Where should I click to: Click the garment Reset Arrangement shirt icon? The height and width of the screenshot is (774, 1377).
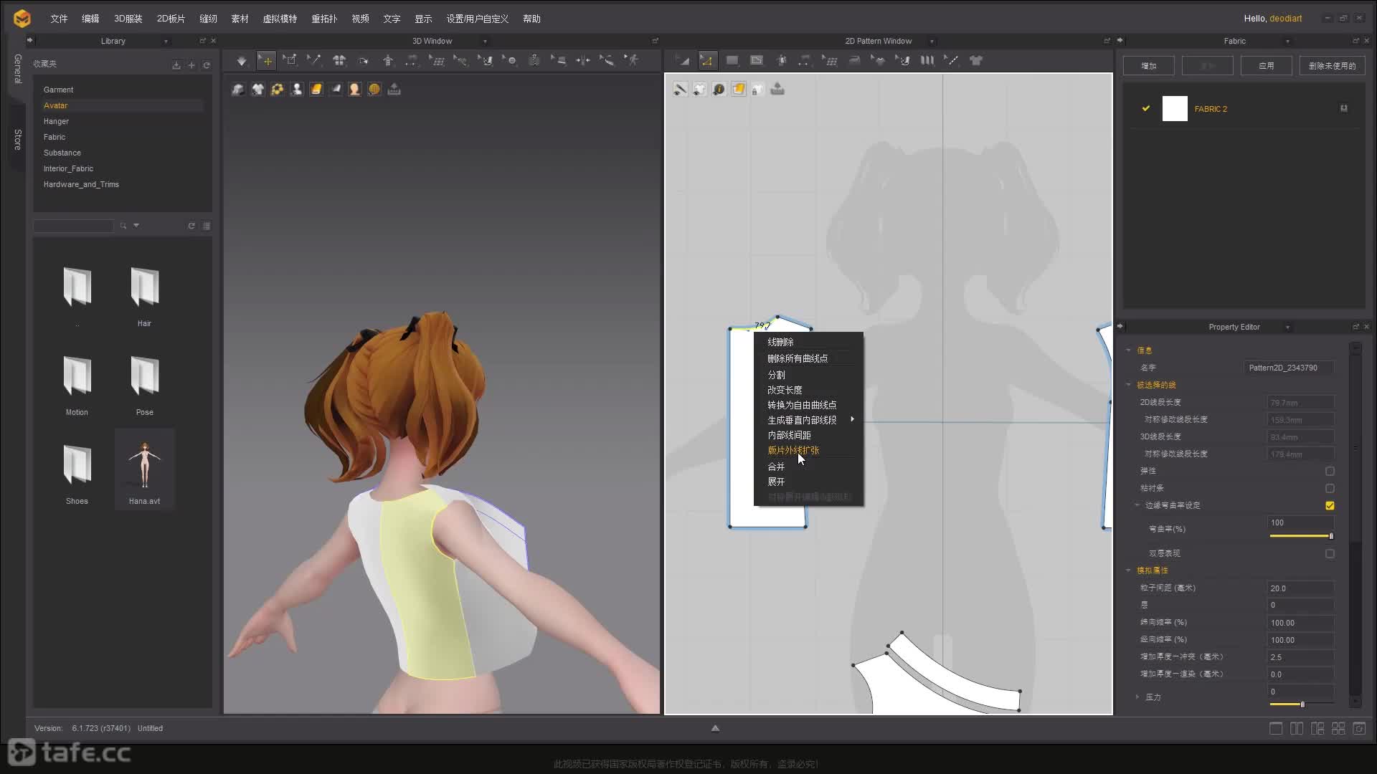(x=339, y=61)
